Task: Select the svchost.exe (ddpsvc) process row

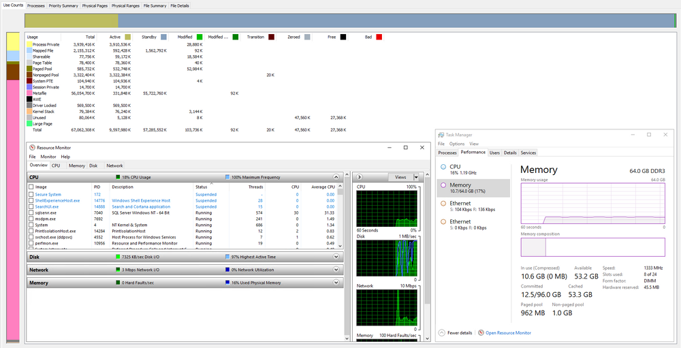Action: (183, 237)
